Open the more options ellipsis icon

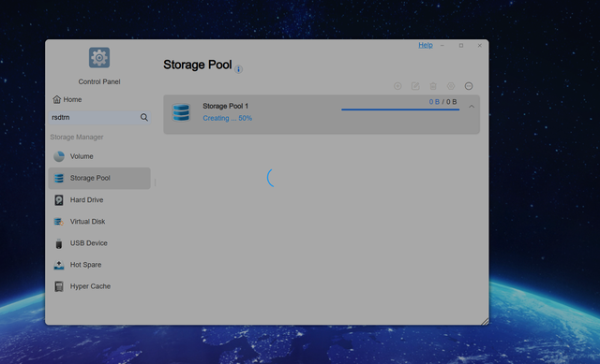coord(469,86)
